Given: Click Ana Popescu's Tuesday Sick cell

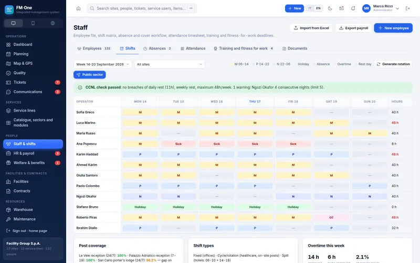Looking at the screenshot, I should tap(178, 144).
